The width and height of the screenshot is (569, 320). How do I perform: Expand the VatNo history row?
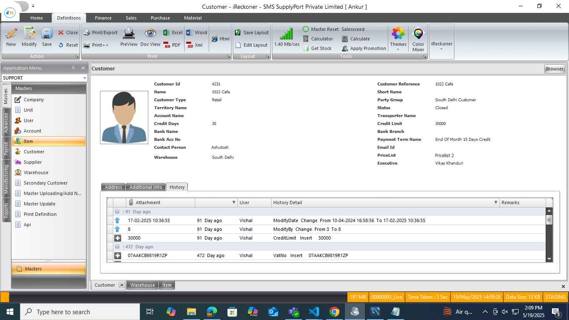point(117,255)
